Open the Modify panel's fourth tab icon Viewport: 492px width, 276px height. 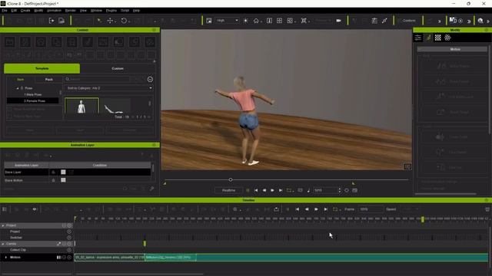[x=447, y=38]
